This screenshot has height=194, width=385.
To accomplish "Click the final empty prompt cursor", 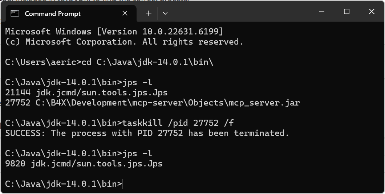I will (123, 184).
